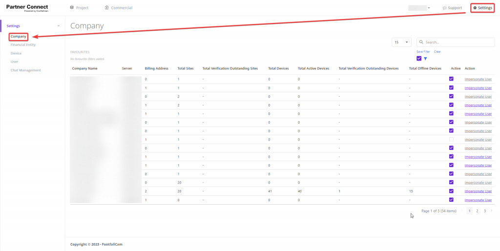The image size is (500, 251).
Task: Uncheck Active checkbox in the first row
Action: 451,79
